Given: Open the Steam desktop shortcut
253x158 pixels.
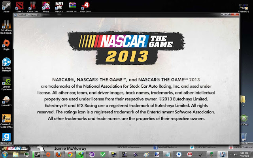Looking at the screenshot, I should [x=6, y=7].
